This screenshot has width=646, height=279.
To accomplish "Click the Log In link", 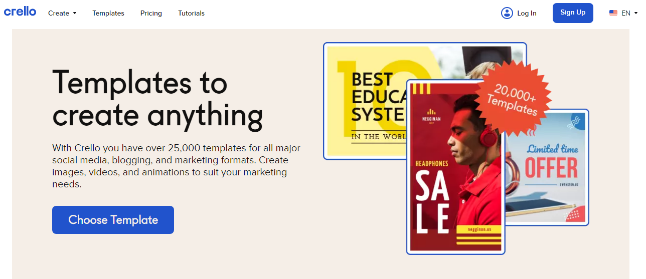I will click(x=527, y=13).
